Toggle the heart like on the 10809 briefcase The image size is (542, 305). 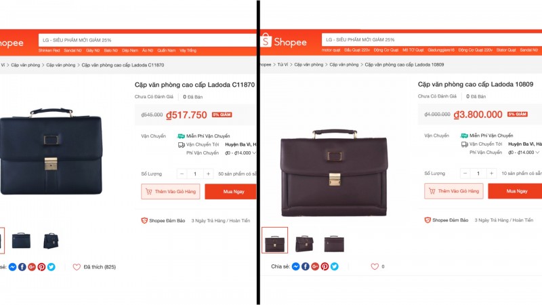tap(374, 266)
